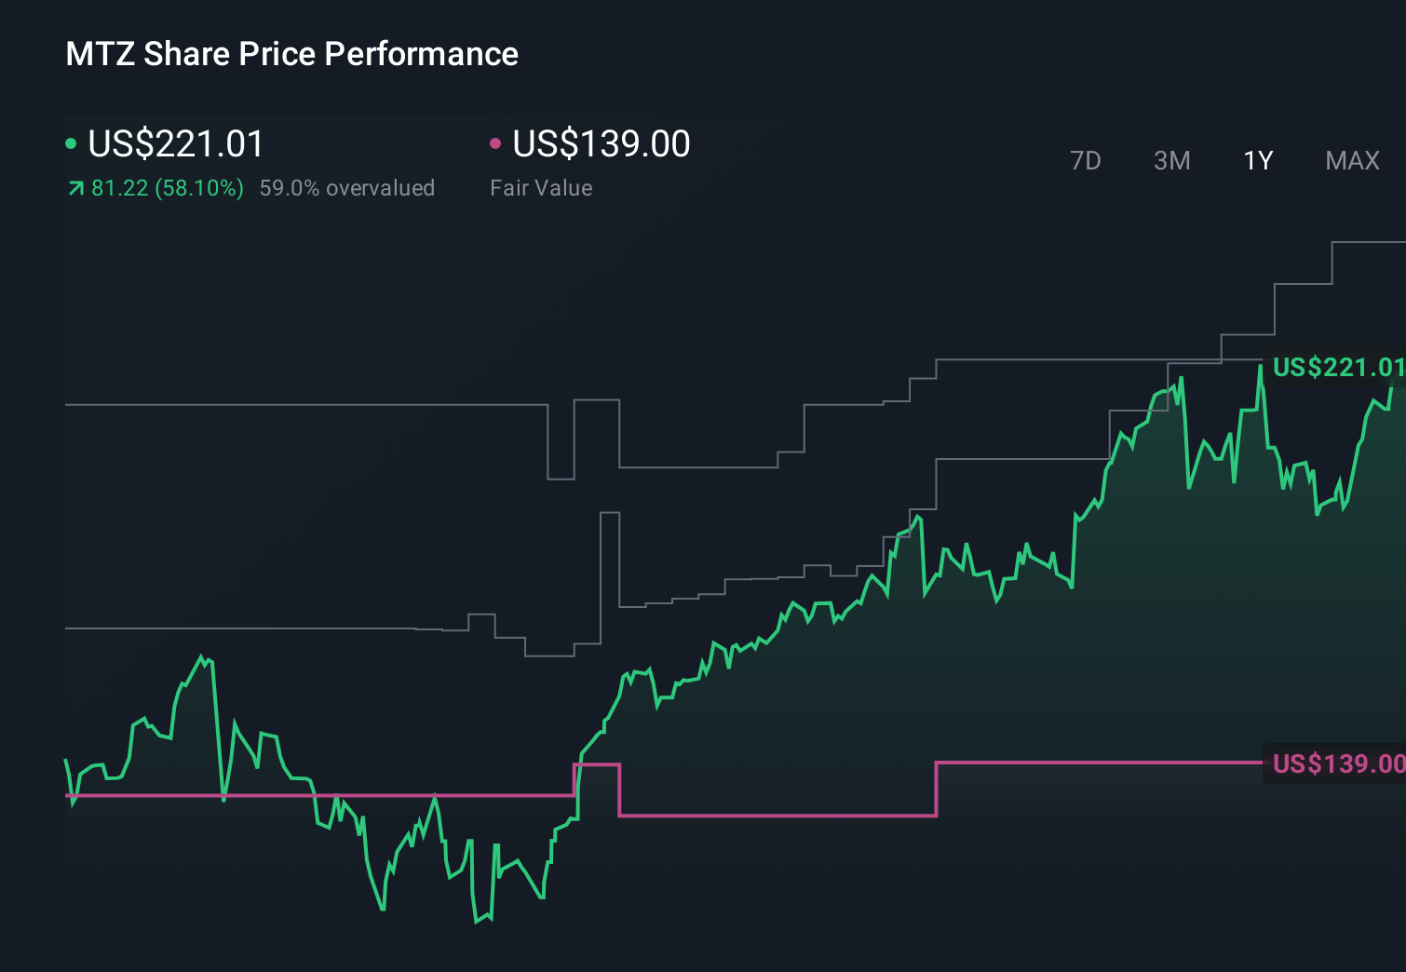The width and height of the screenshot is (1406, 972).
Task: Switch to the 7D time range
Action: point(1086,160)
